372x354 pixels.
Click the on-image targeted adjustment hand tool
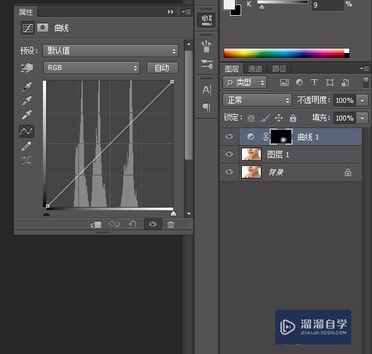[x=27, y=68]
